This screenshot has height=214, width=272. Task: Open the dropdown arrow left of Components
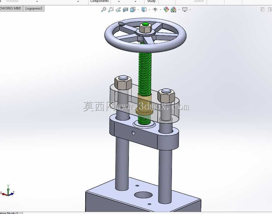pyautogui.click(x=78, y=1)
